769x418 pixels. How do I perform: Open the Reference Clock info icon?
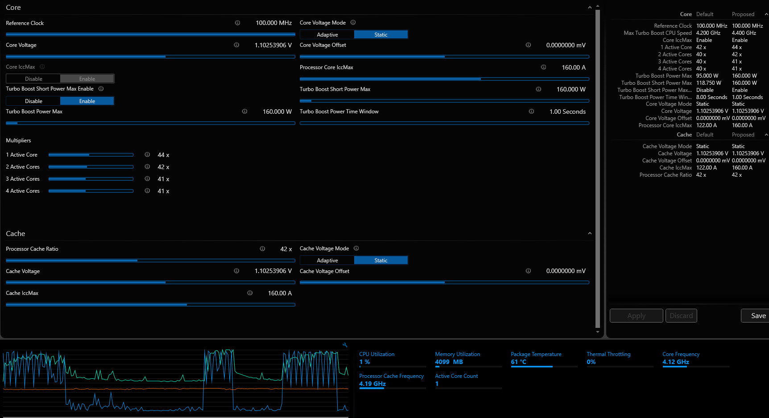(x=237, y=23)
